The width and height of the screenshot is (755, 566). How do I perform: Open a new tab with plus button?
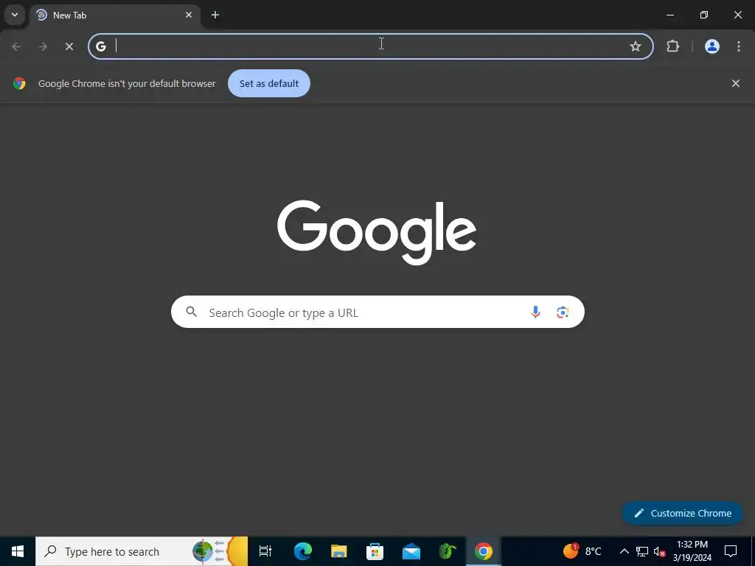coord(215,15)
